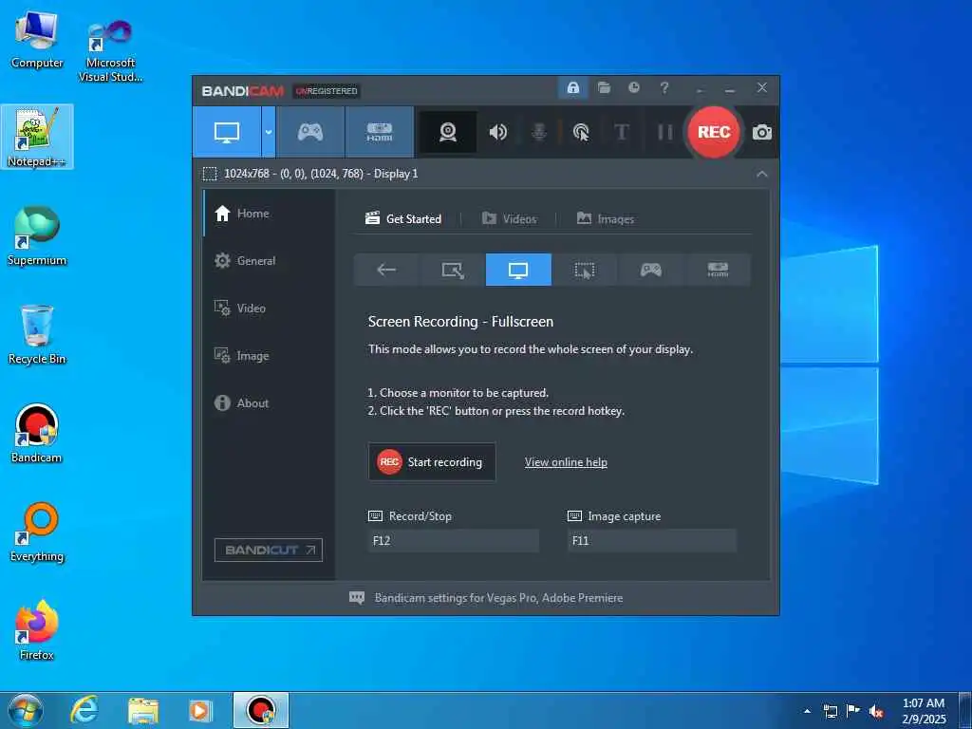
Task: Open Computer desktop icon
Action: pos(37,40)
